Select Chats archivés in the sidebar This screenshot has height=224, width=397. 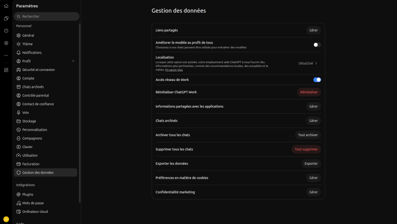tap(45, 87)
